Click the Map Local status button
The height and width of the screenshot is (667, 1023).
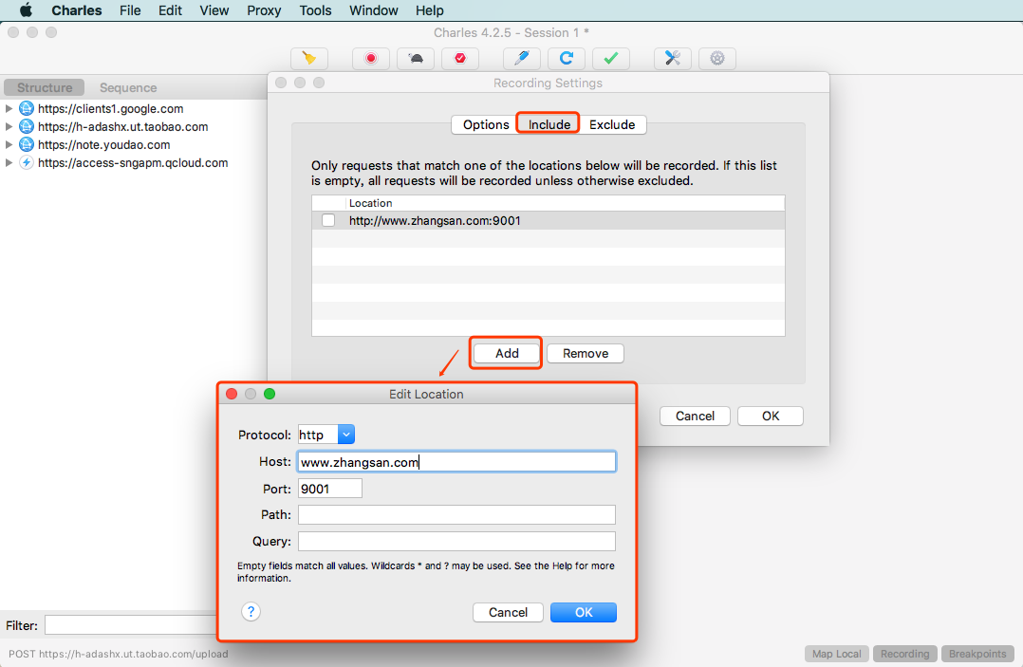pos(836,654)
